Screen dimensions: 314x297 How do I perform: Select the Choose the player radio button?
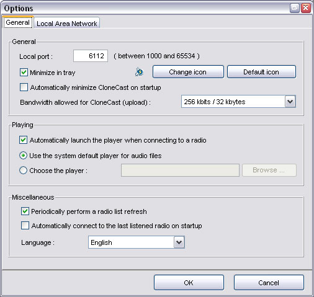pyautogui.click(x=23, y=171)
